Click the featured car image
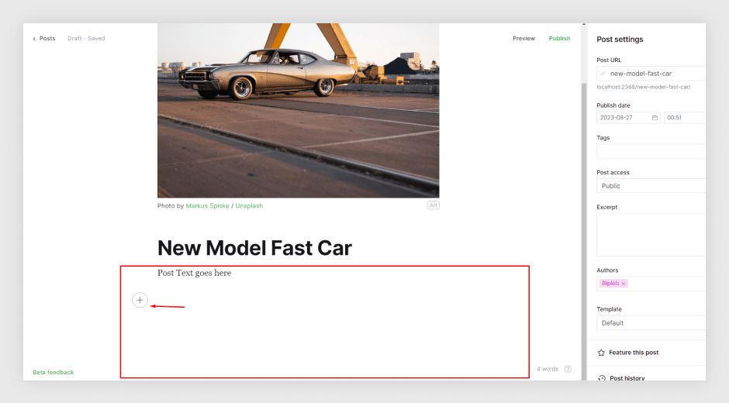Image resolution: width=729 pixels, height=403 pixels. pyautogui.click(x=298, y=111)
